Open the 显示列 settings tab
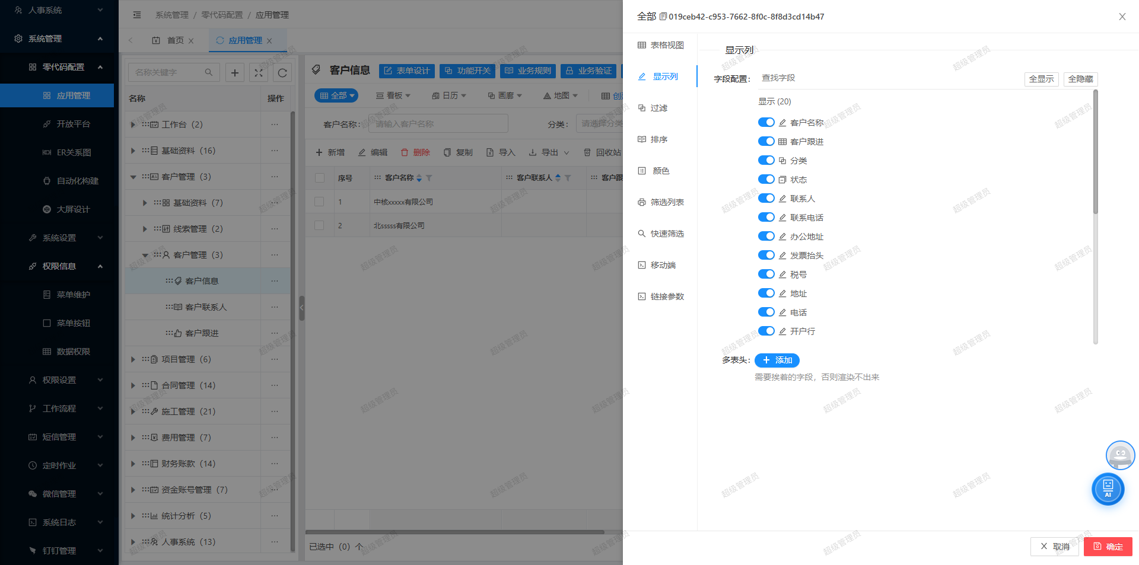The width and height of the screenshot is (1139, 565). (x=660, y=76)
